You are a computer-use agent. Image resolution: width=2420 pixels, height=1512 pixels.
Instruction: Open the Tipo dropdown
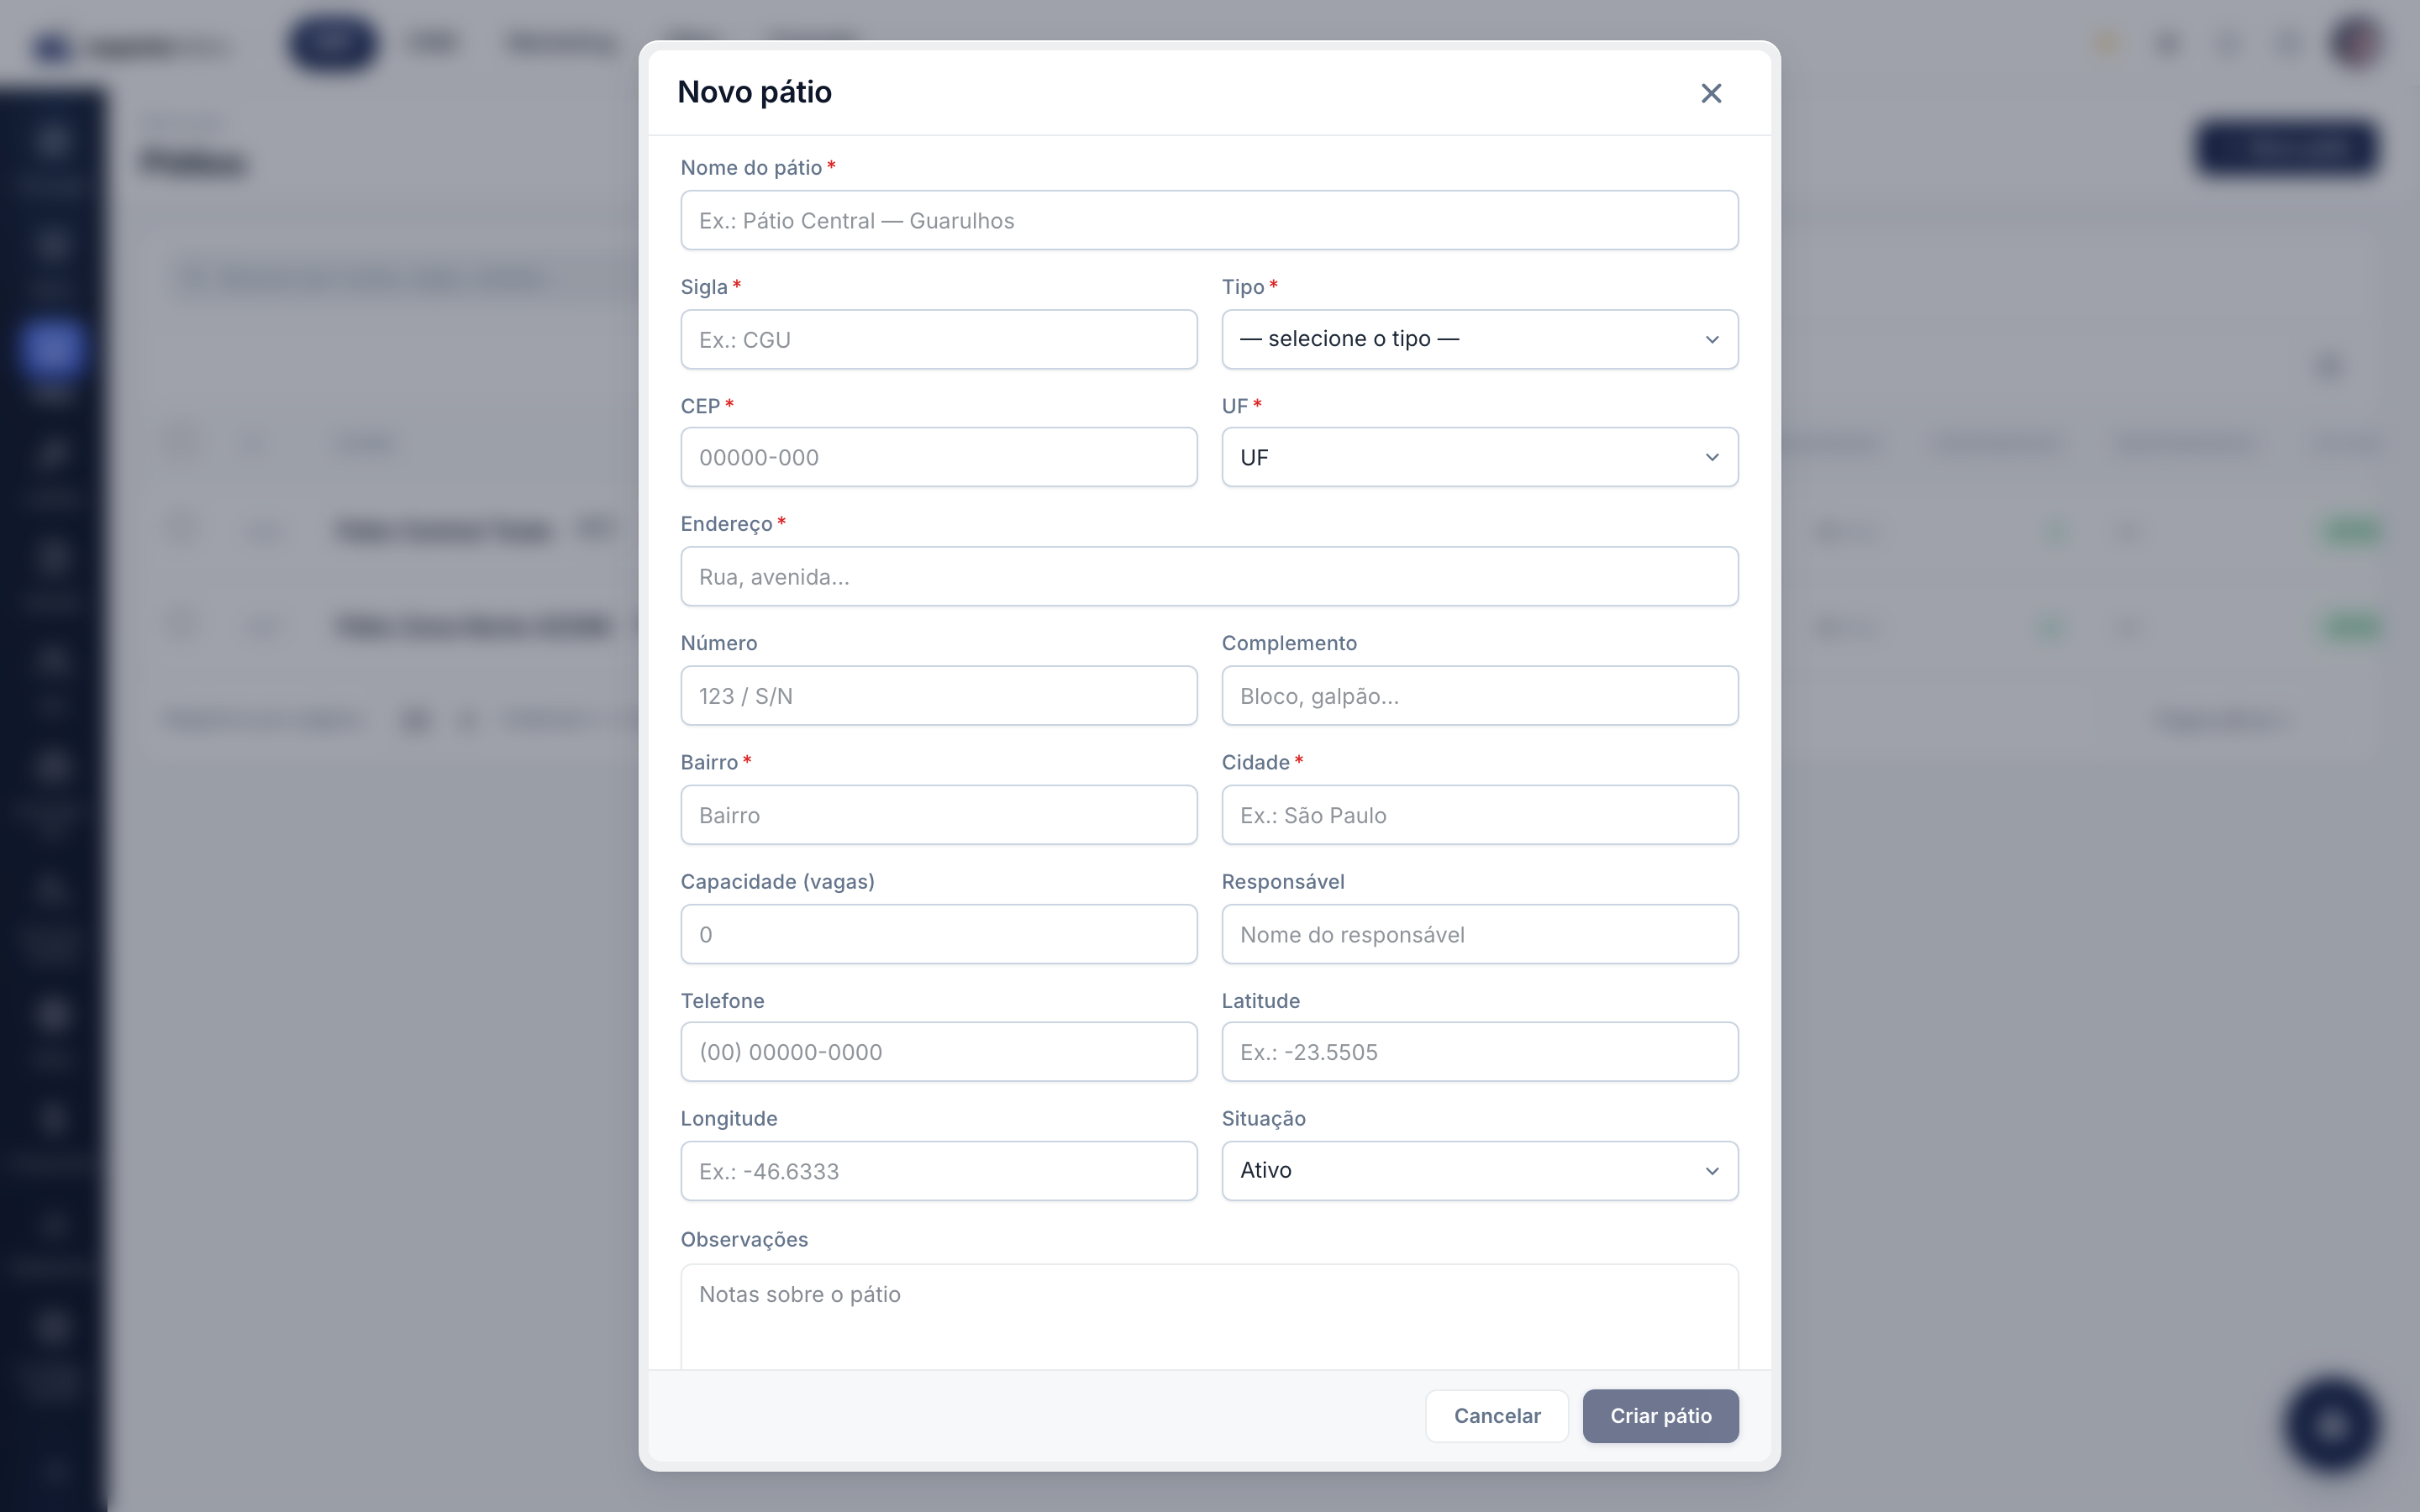(x=1479, y=339)
